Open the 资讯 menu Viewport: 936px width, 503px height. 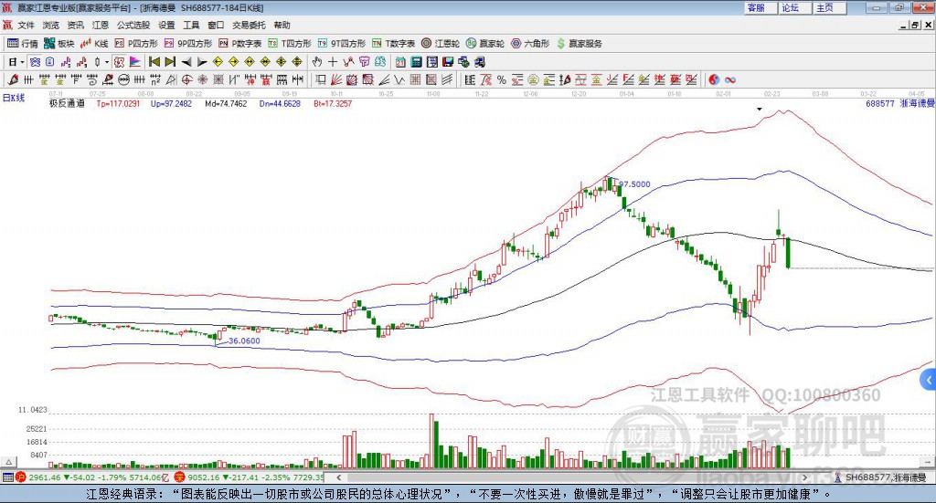click(x=75, y=25)
